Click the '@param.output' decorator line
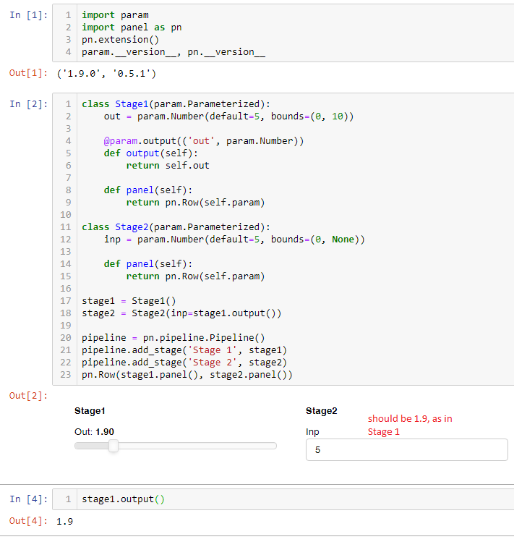The width and height of the screenshot is (514, 542). [204, 141]
